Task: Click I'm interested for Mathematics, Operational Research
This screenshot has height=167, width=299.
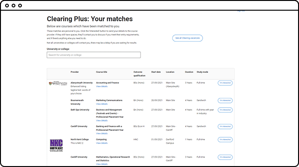Action: coord(225,157)
